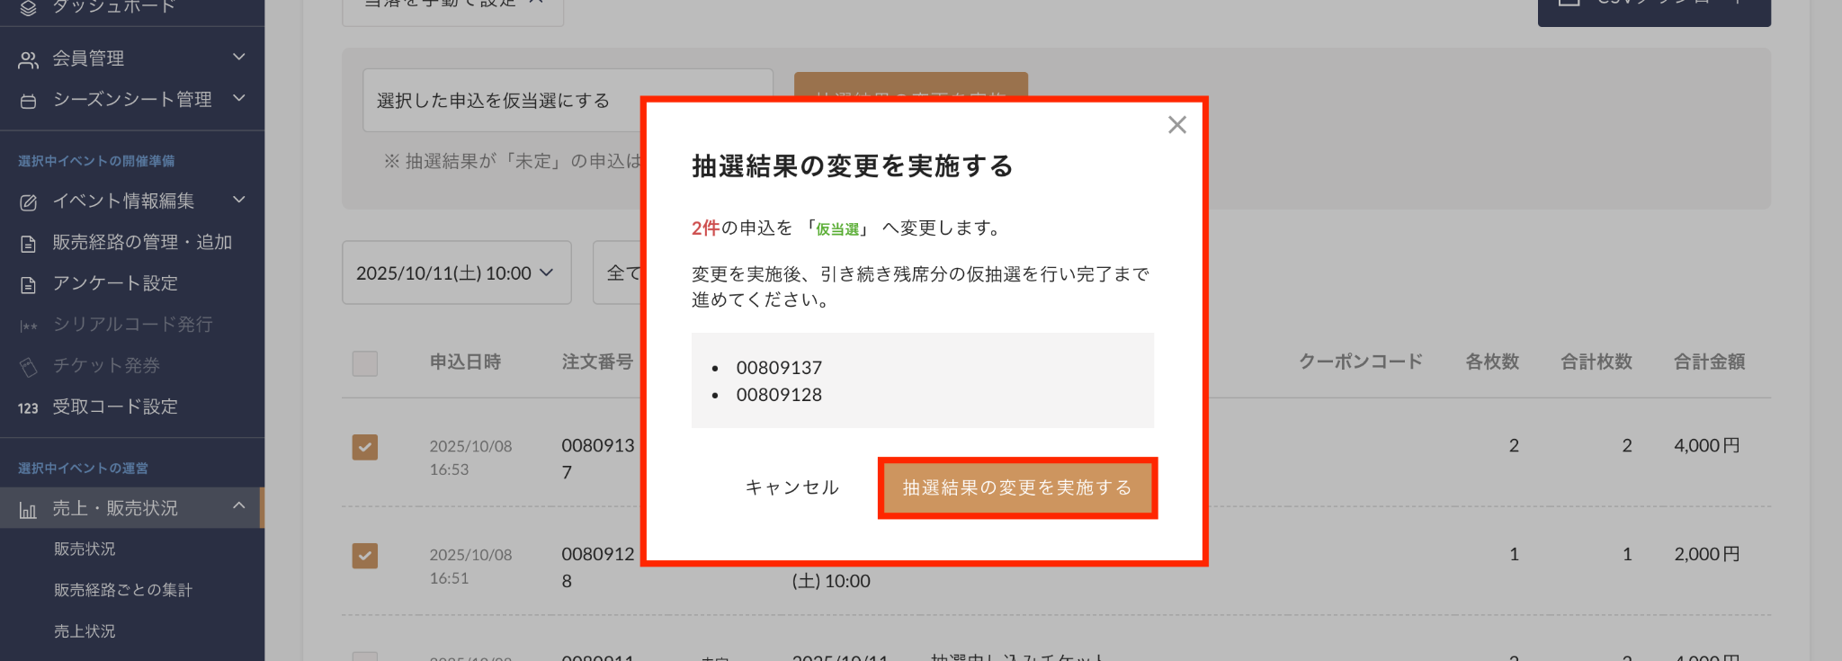Open the 2025/10/11(土) 10:00 date dropdown
This screenshot has width=1842, height=661.
click(456, 272)
